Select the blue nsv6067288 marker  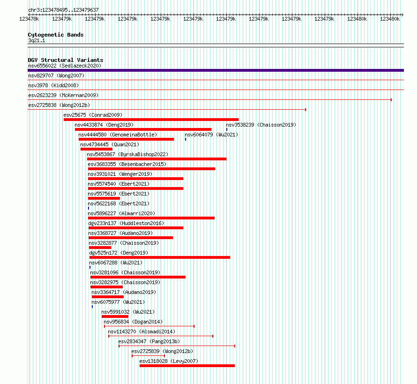(90, 267)
